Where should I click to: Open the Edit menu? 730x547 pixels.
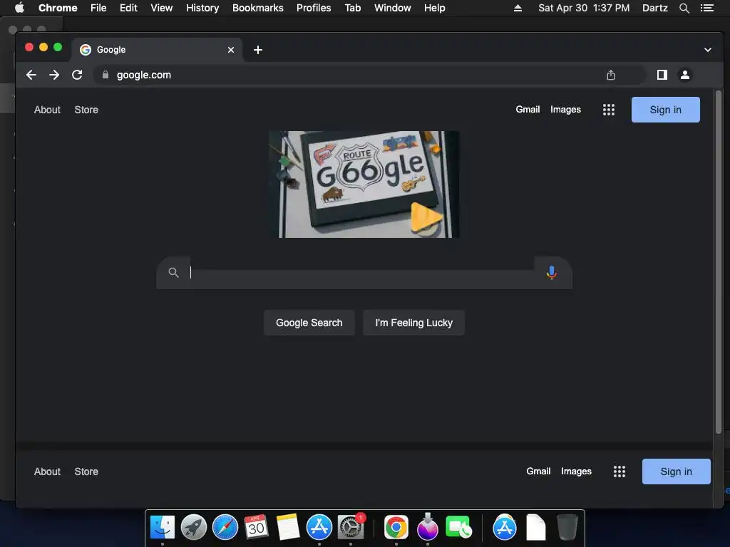128,8
